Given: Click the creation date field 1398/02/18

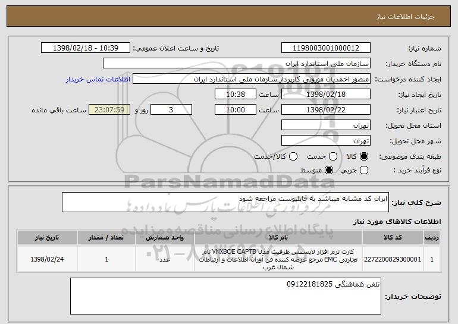Looking at the screenshot, I should 326,95.
